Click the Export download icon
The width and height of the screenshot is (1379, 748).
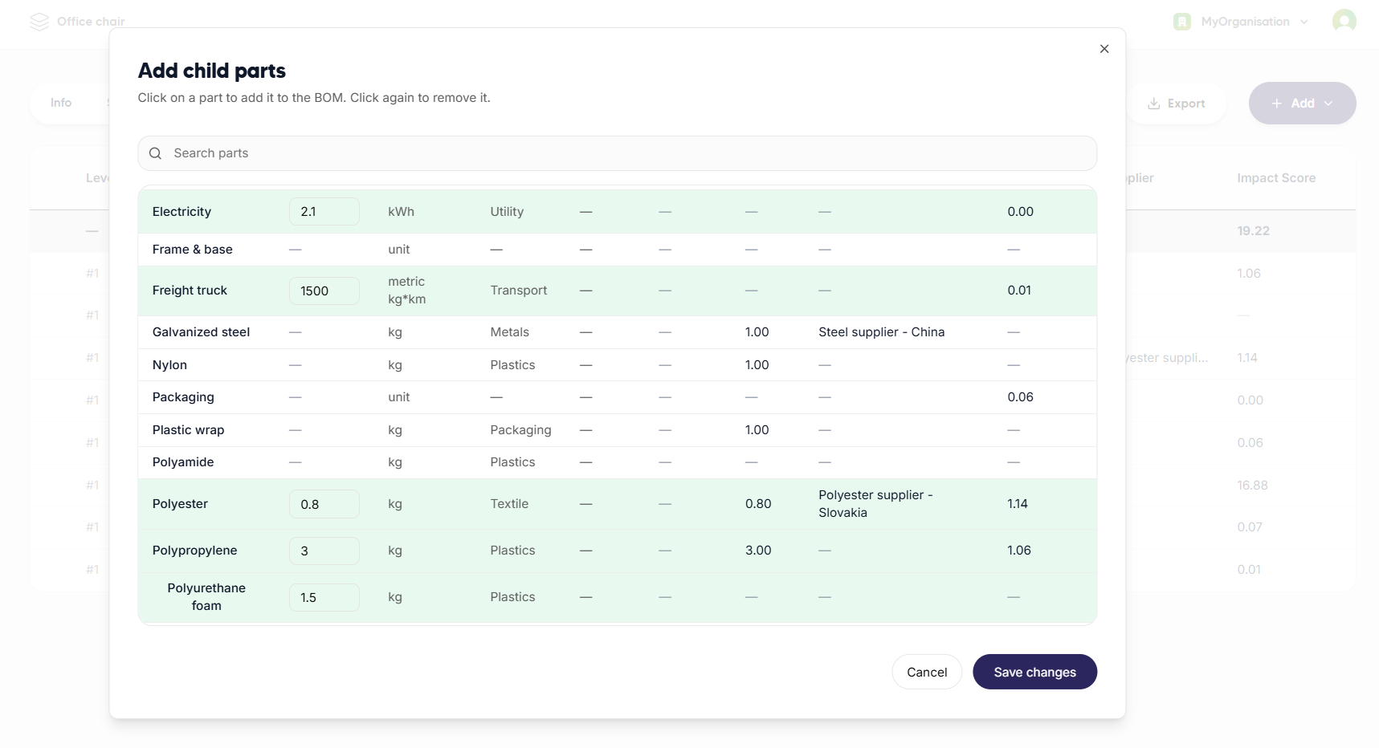pyautogui.click(x=1153, y=104)
